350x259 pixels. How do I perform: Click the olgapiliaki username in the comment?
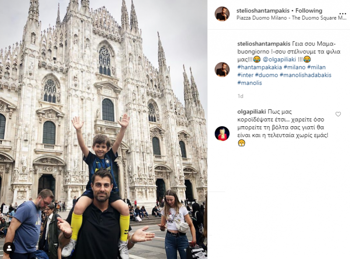click(252, 112)
